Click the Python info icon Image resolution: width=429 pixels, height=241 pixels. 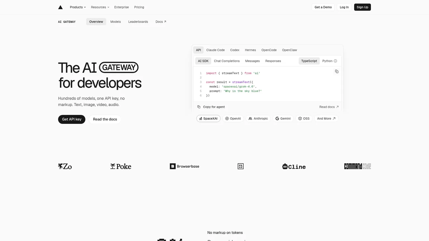pyautogui.click(x=335, y=61)
